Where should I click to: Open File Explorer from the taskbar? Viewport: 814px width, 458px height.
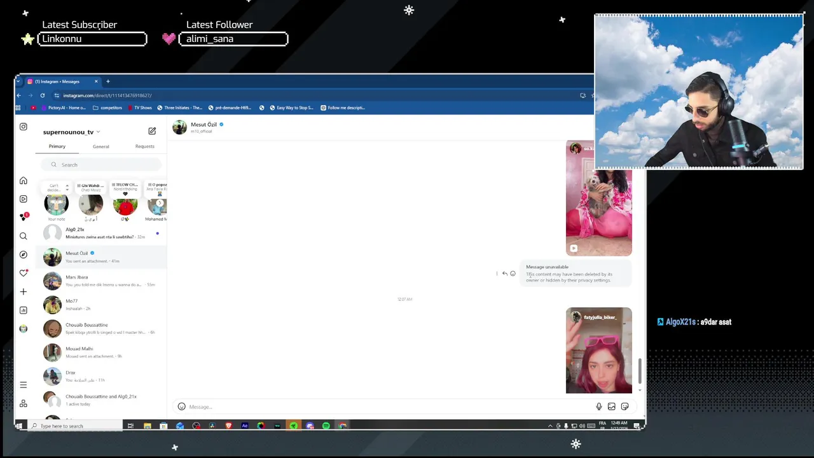pyautogui.click(x=147, y=426)
